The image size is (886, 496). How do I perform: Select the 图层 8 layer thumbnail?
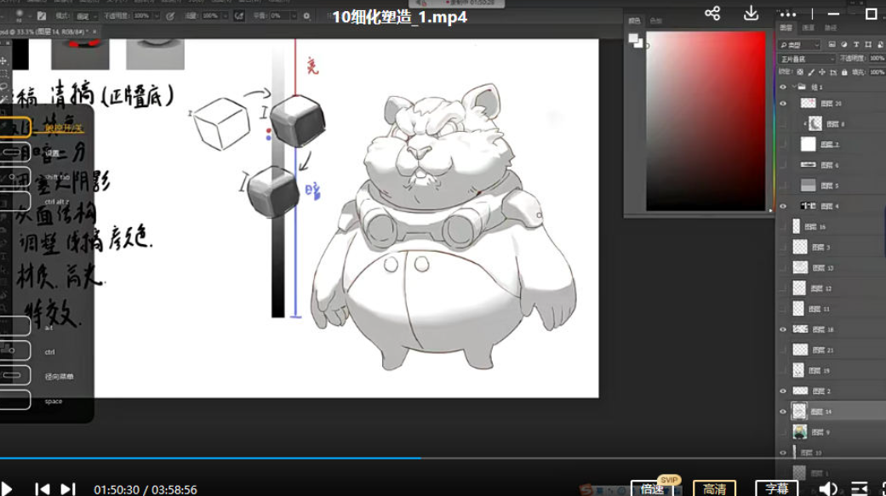[815, 123]
